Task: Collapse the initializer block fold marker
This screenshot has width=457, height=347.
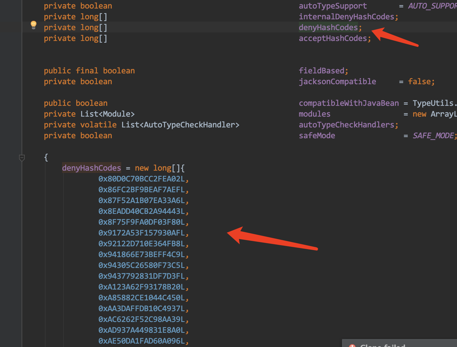Action: pyautogui.click(x=22, y=158)
